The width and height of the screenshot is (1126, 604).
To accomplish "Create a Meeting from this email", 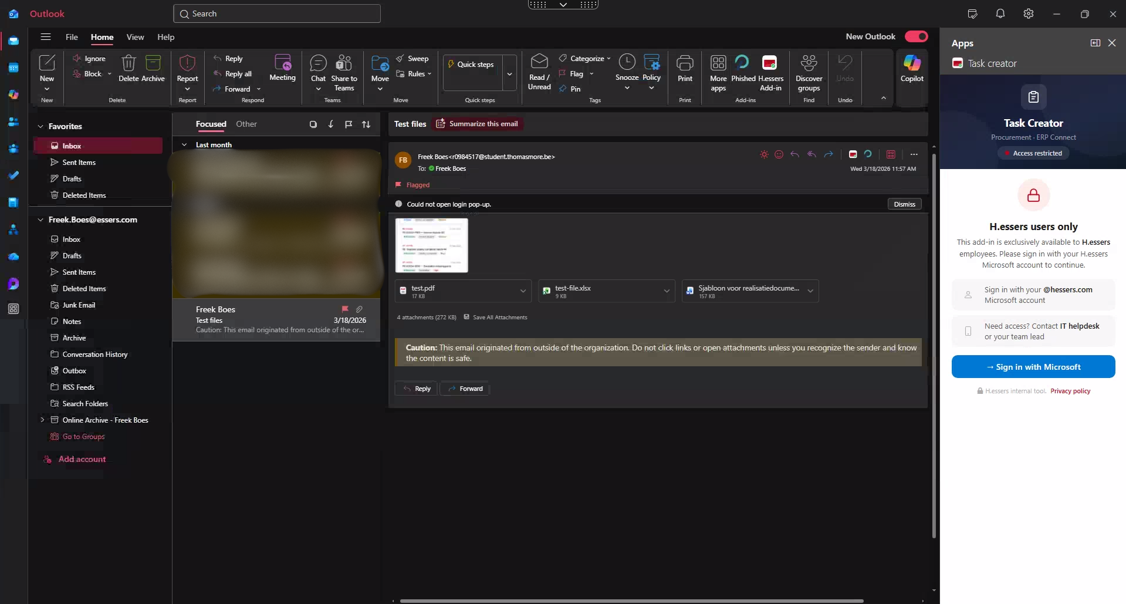I will [x=282, y=68].
